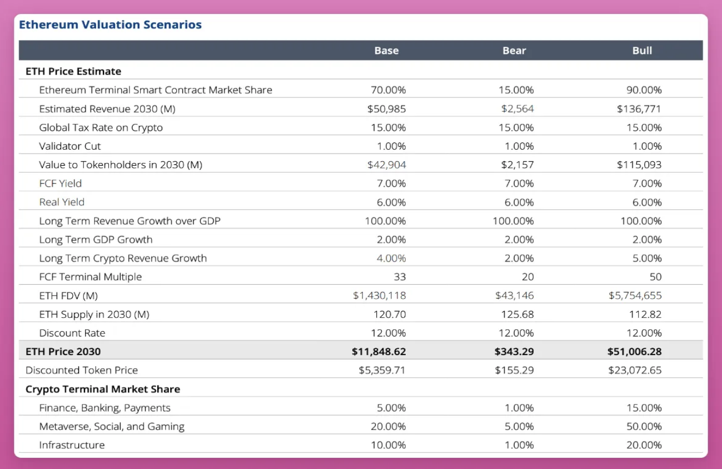This screenshot has height=469, width=722.
Task: Click 'Crypto Terminal Market Share' section heading
Action: [x=103, y=389]
